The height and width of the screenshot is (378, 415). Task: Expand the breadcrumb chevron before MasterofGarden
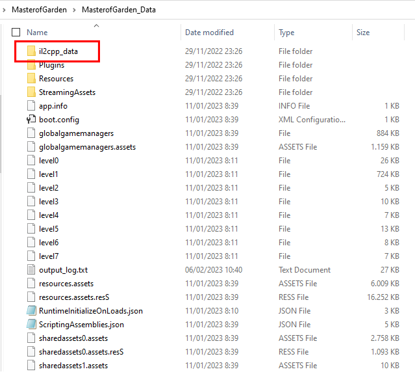(x=4, y=10)
